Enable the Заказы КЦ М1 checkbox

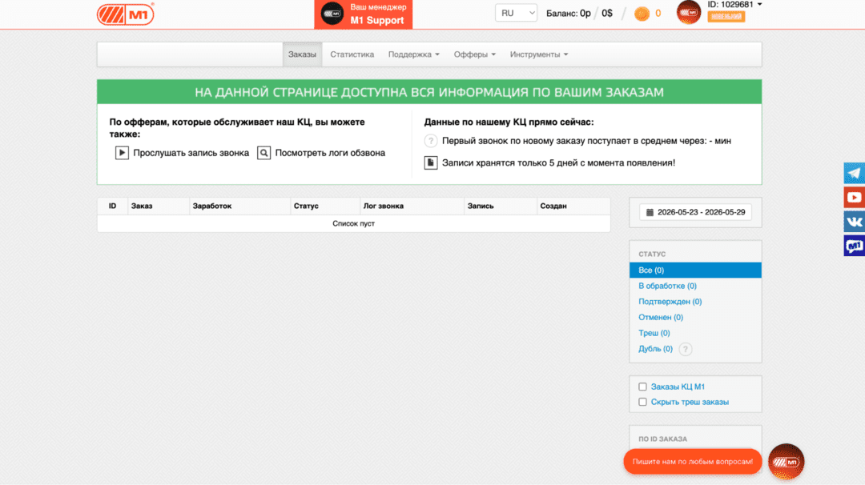coord(642,387)
